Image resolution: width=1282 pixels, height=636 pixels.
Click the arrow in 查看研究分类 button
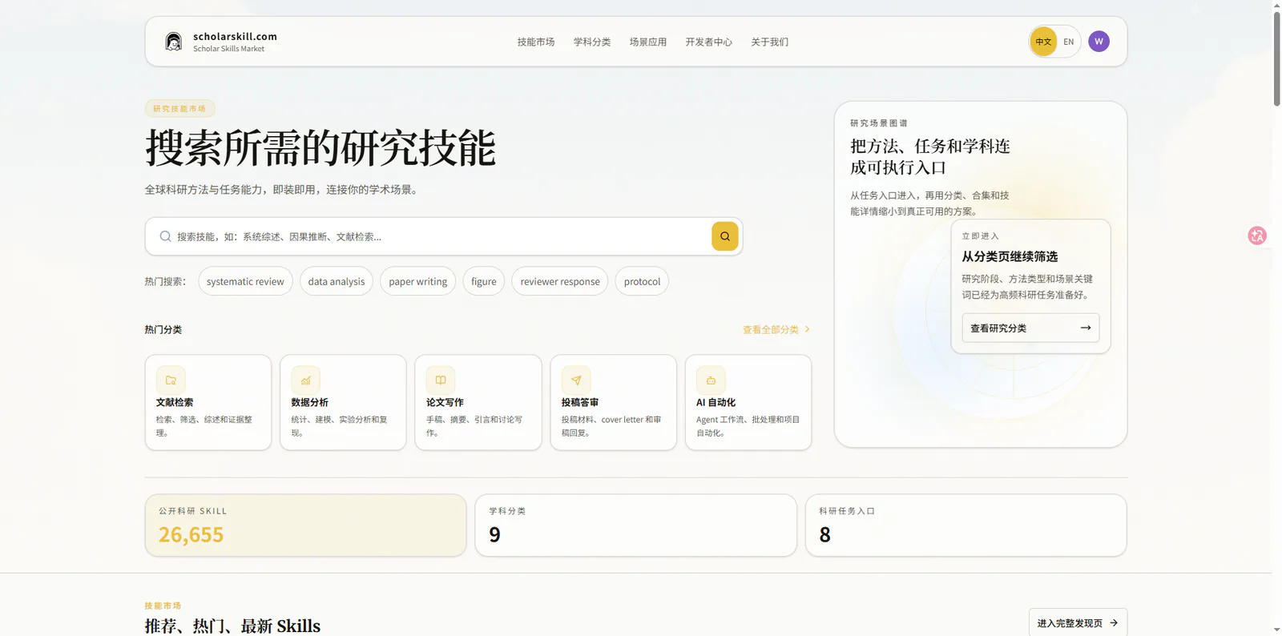(x=1086, y=328)
